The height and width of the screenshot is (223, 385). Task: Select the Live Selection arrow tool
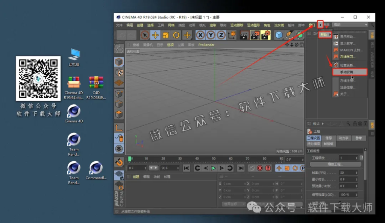(x=145, y=35)
